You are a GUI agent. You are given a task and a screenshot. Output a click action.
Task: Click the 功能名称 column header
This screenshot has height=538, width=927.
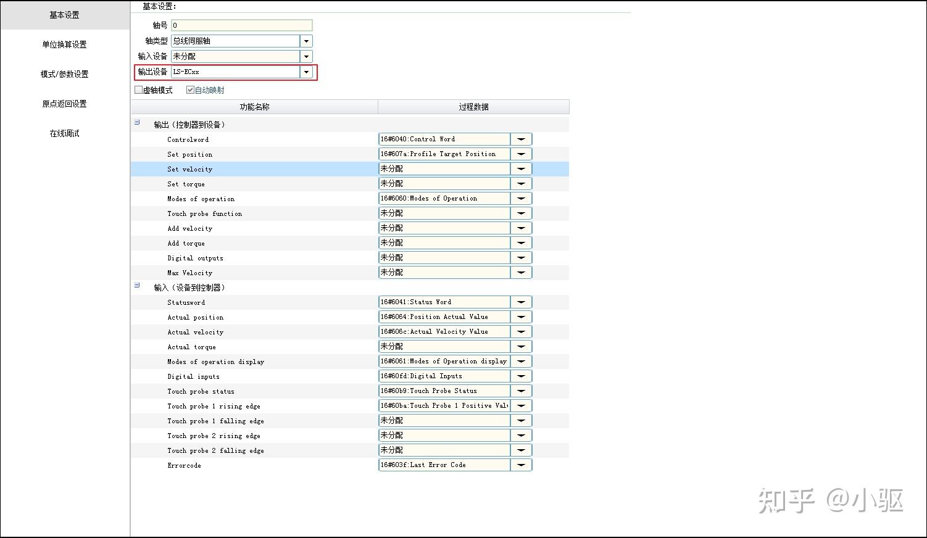tap(254, 107)
